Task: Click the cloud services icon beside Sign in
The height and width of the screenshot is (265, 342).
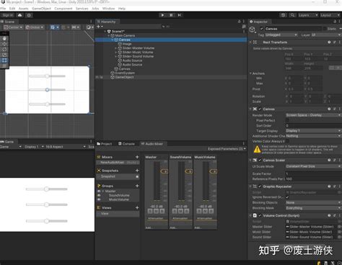Action: tap(19, 15)
